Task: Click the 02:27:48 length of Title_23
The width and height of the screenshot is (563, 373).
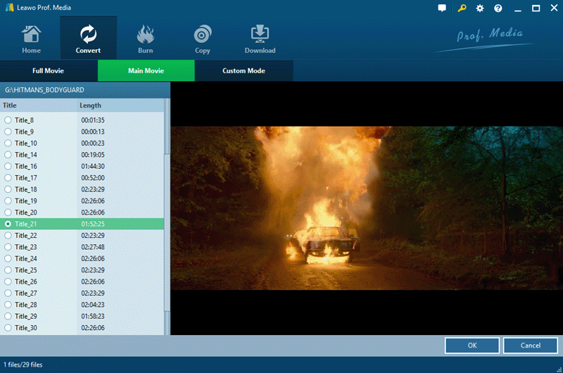Action: pos(93,247)
